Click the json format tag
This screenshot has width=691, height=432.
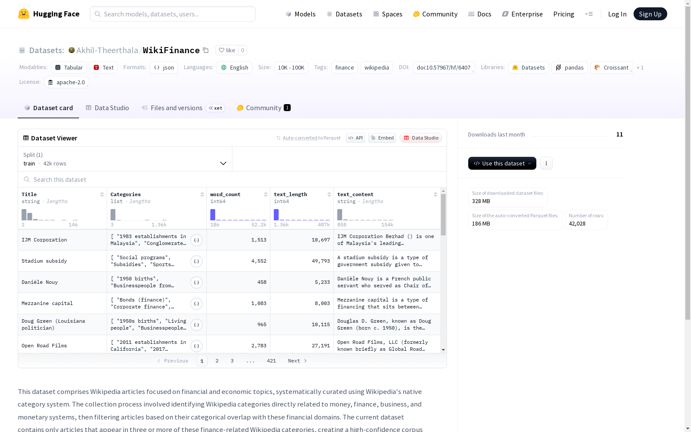tap(164, 67)
